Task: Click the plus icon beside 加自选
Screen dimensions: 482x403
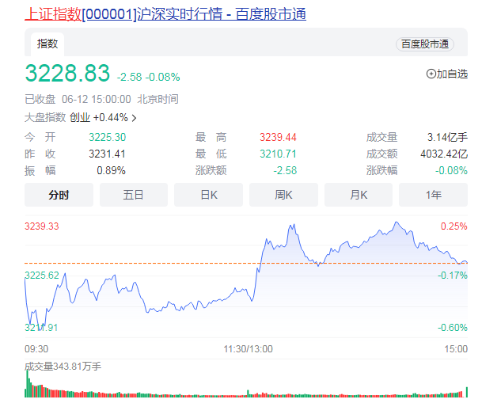Action: click(431, 74)
